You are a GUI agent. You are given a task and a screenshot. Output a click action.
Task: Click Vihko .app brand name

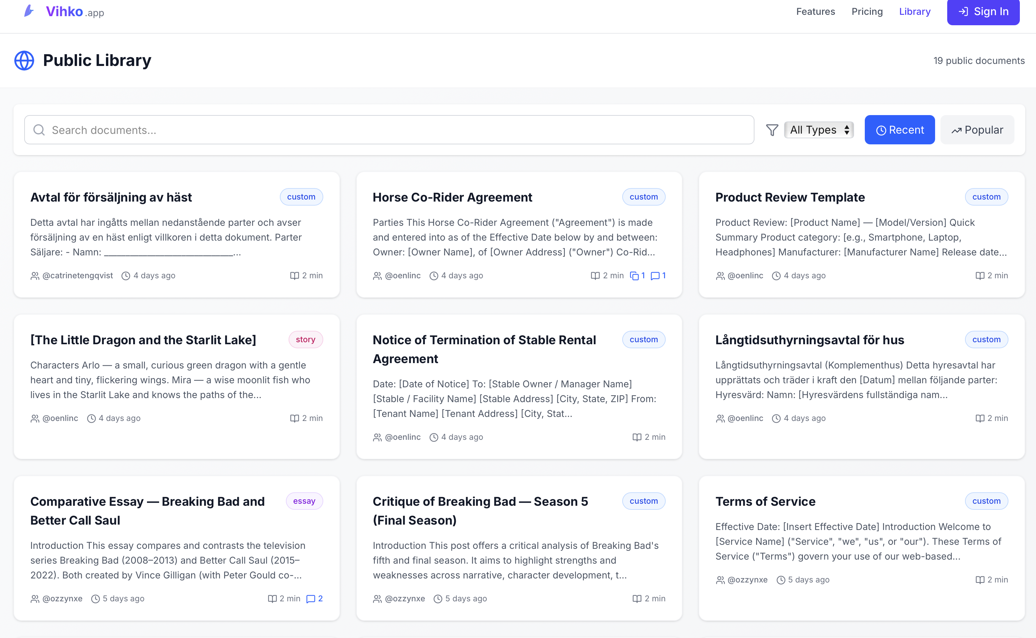pyautogui.click(x=75, y=11)
